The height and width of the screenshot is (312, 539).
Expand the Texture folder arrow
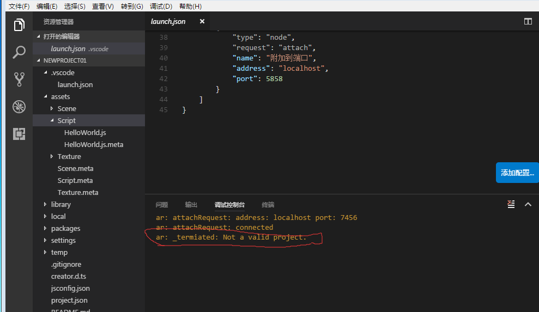pyautogui.click(x=52, y=156)
